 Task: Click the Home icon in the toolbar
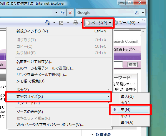coord(48,23)
